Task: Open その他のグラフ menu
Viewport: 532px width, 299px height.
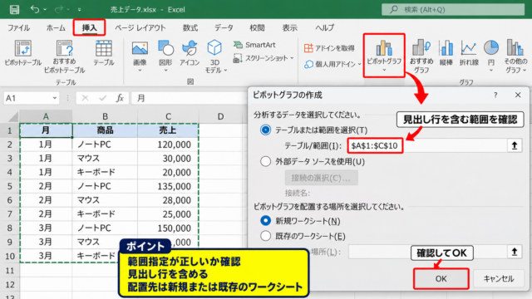Action: click(515, 56)
